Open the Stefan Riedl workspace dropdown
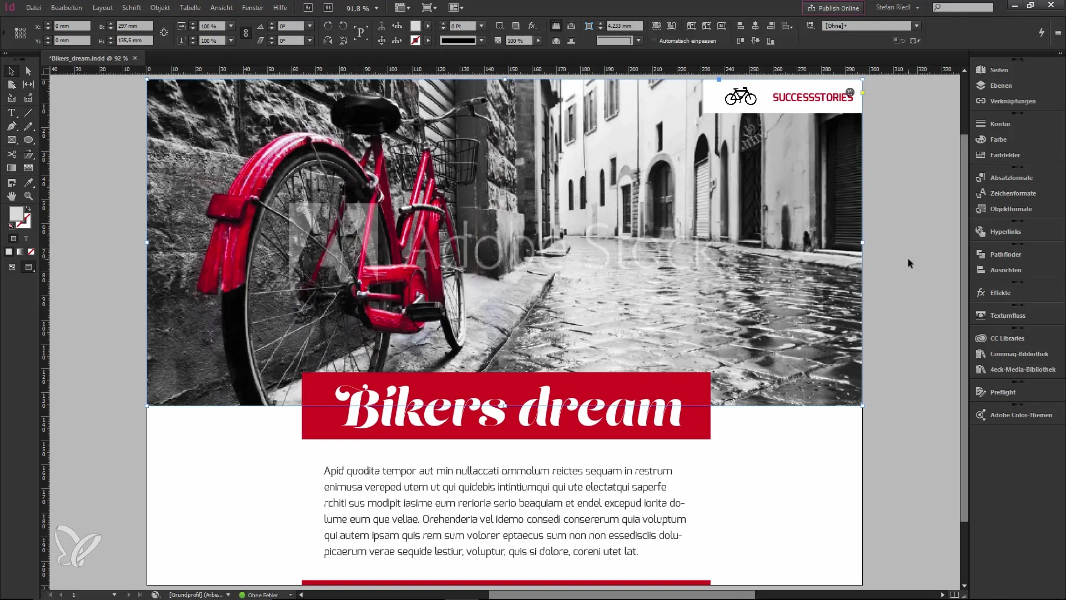 pyautogui.click(x=898, y=8)
